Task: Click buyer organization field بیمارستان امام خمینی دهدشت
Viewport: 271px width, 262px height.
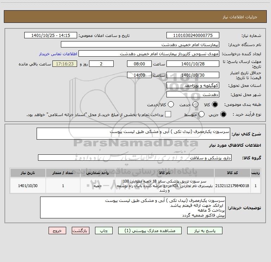Action: [140, 45]
